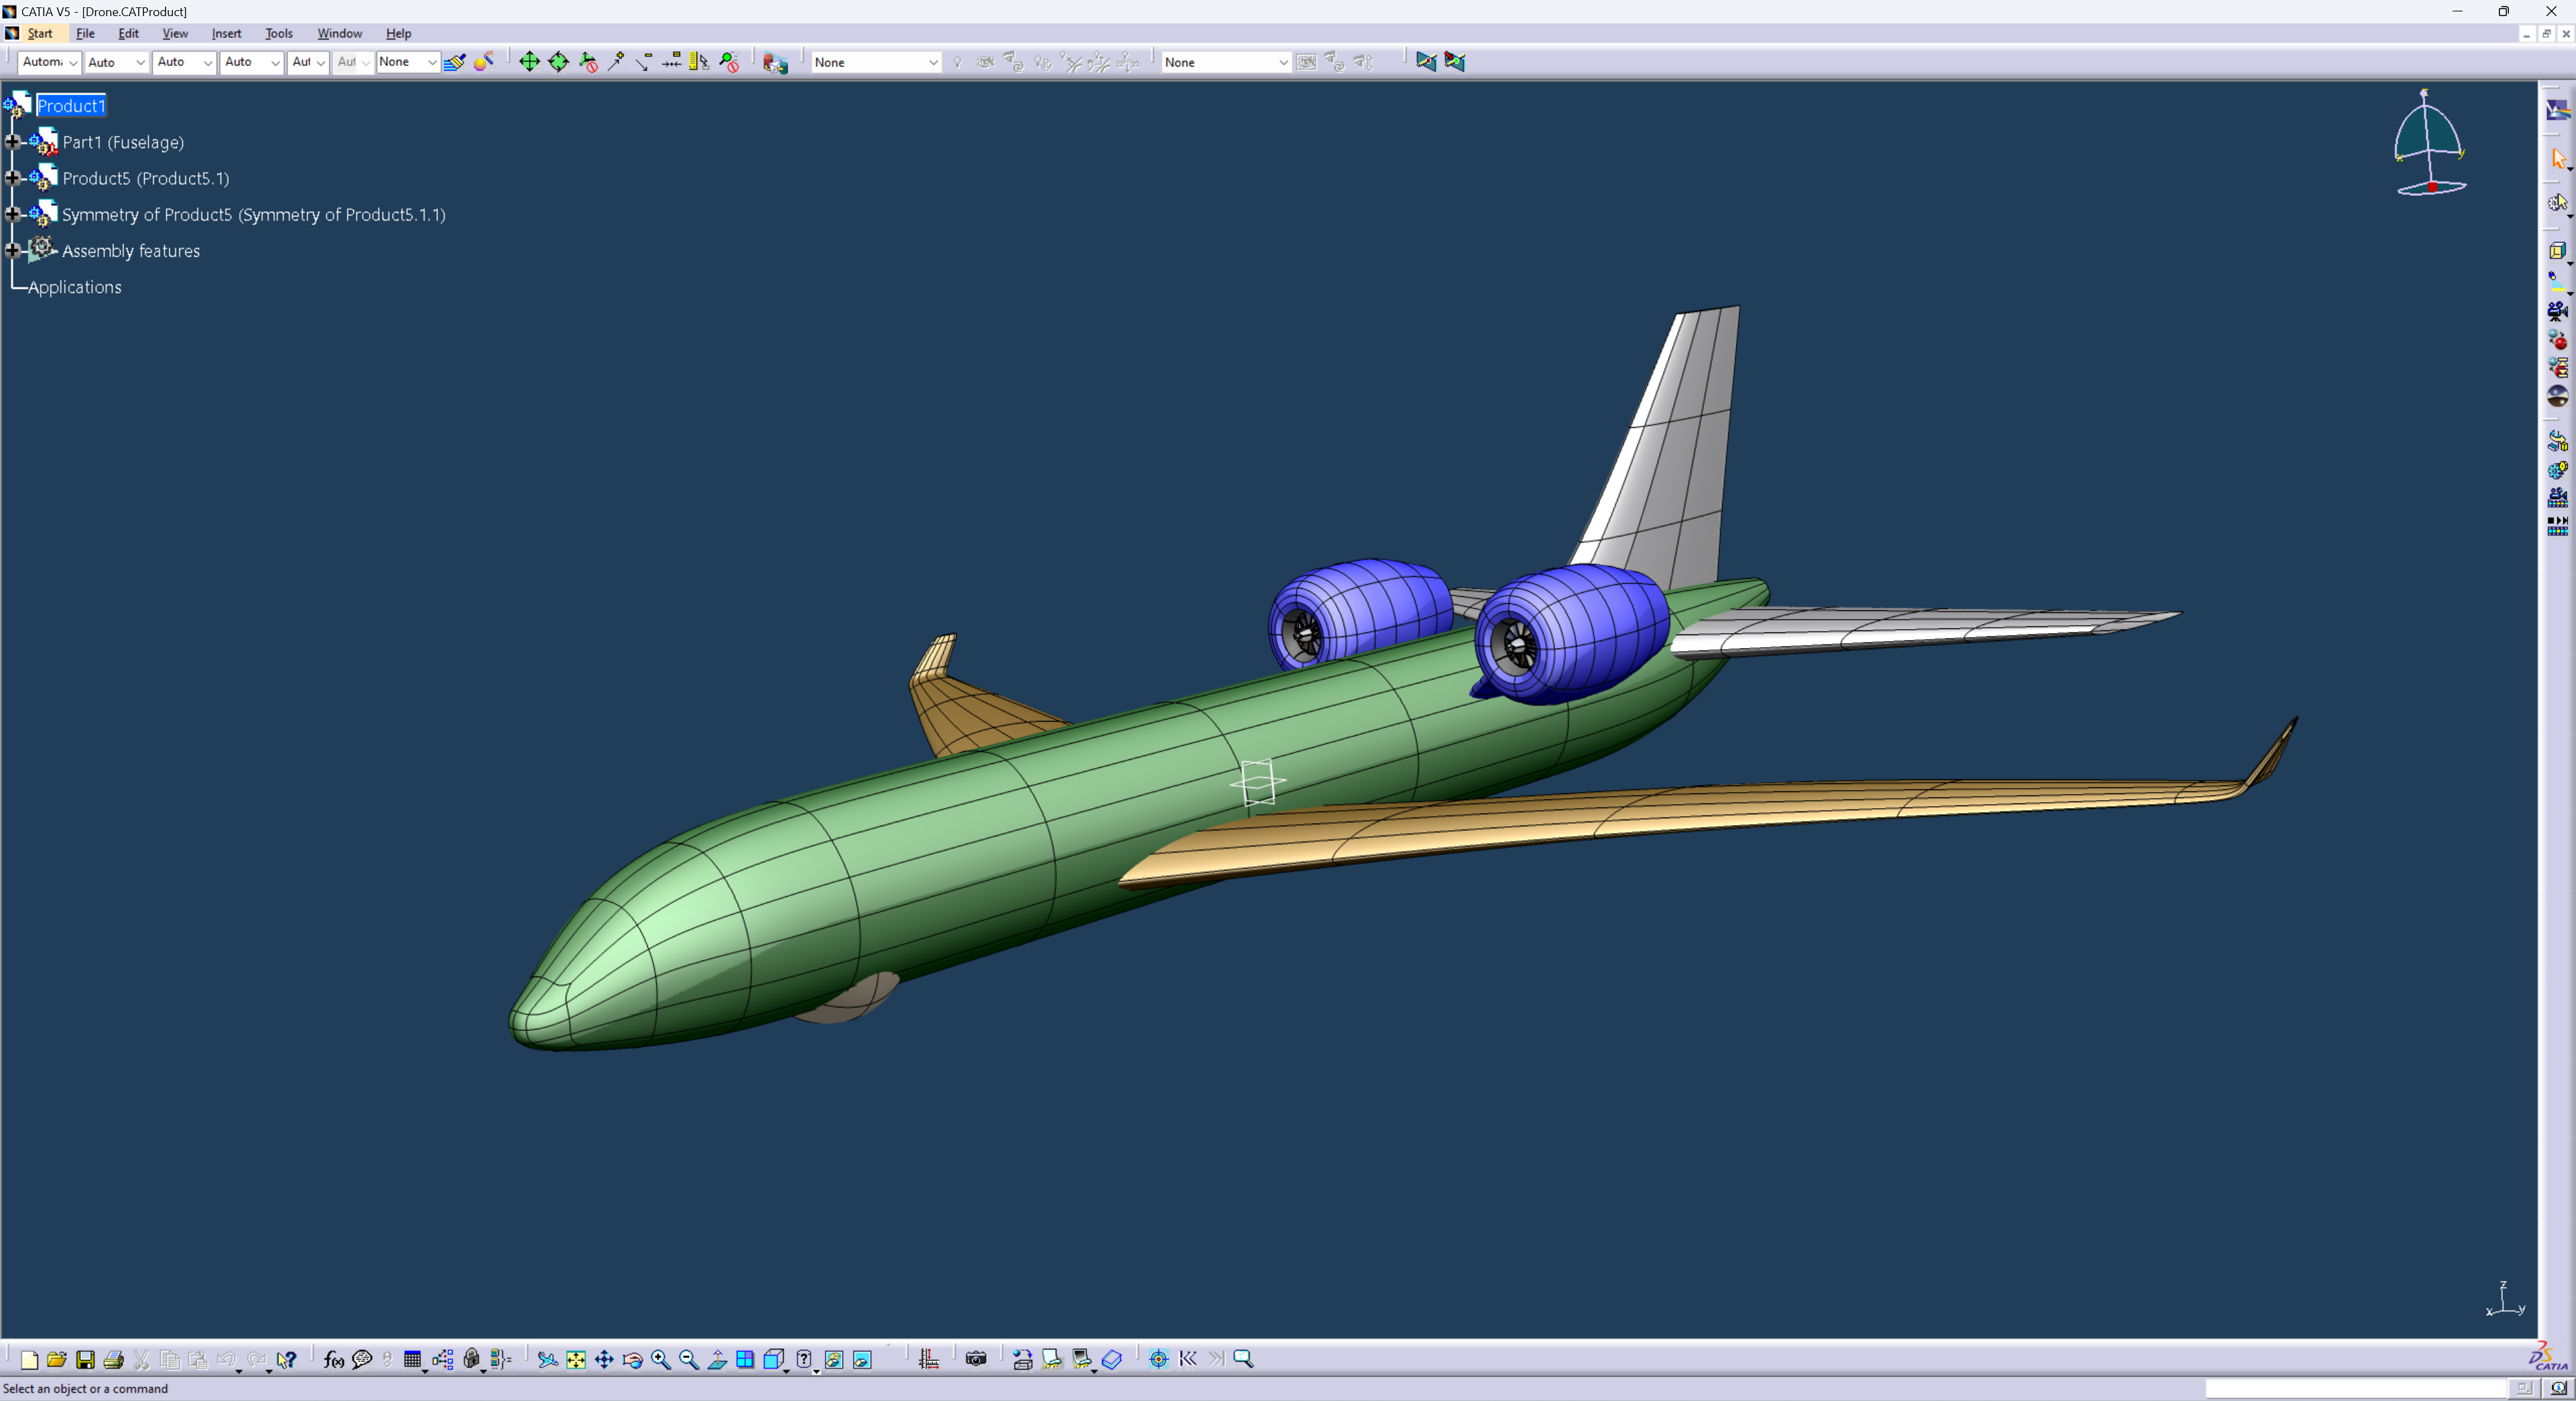Click the Capture camera icon

click(976, 1359)
